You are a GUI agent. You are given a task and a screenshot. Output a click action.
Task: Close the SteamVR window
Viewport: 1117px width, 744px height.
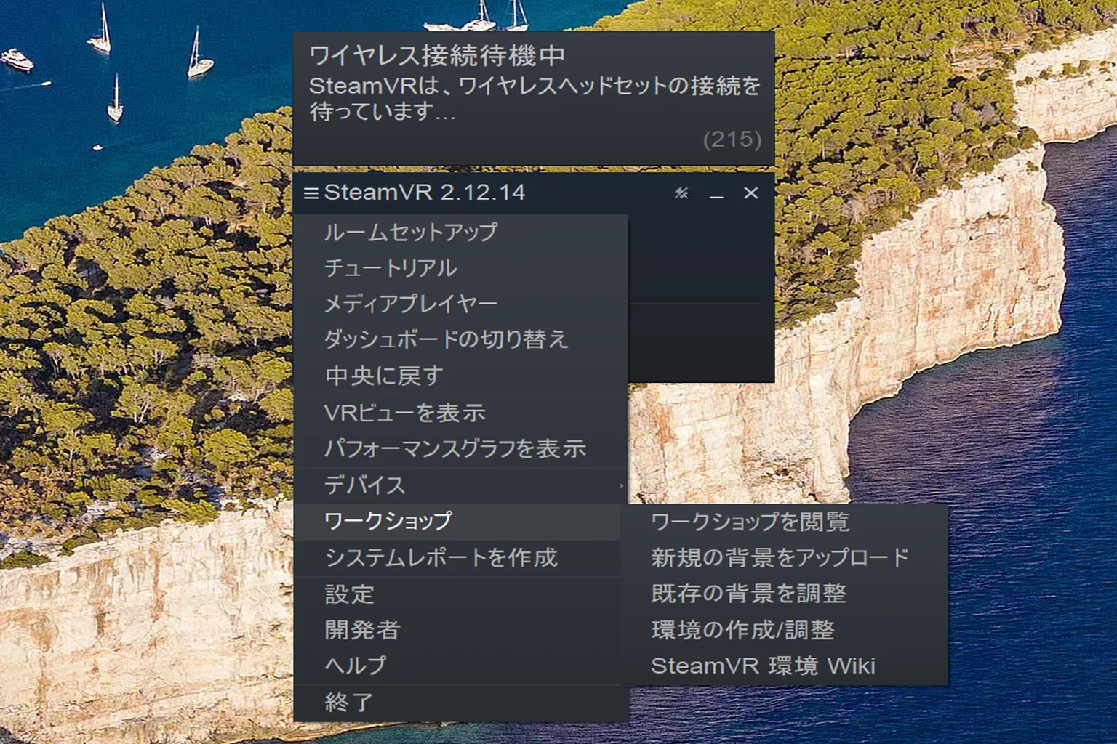(751, 193)
